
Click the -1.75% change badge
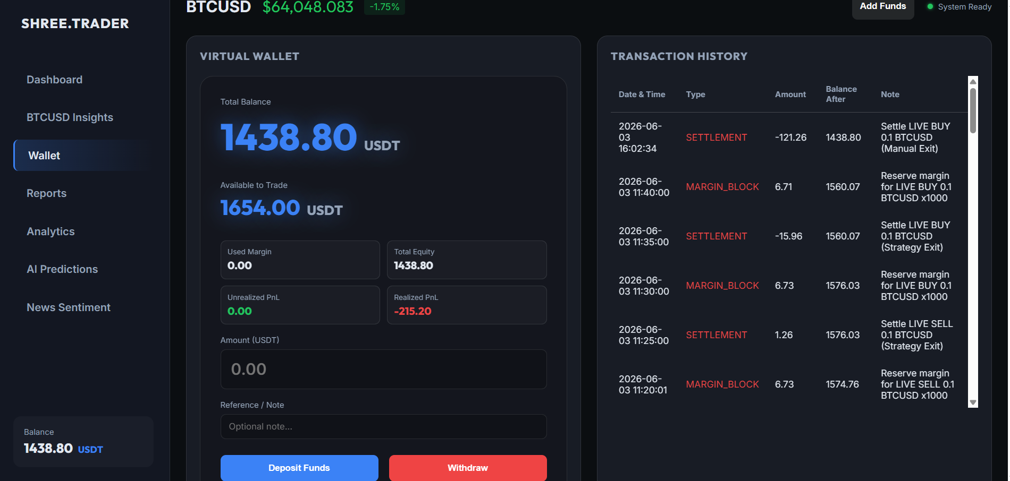tap(384, 7)
